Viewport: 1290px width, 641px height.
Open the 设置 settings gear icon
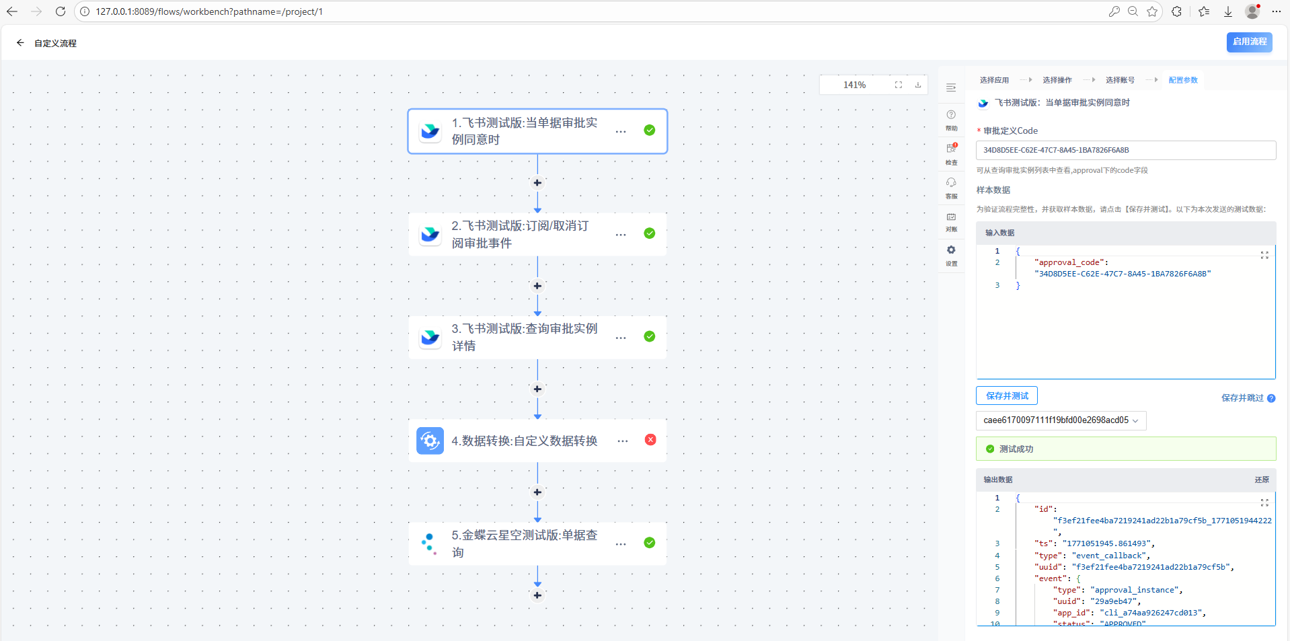[x=951, y=254]
